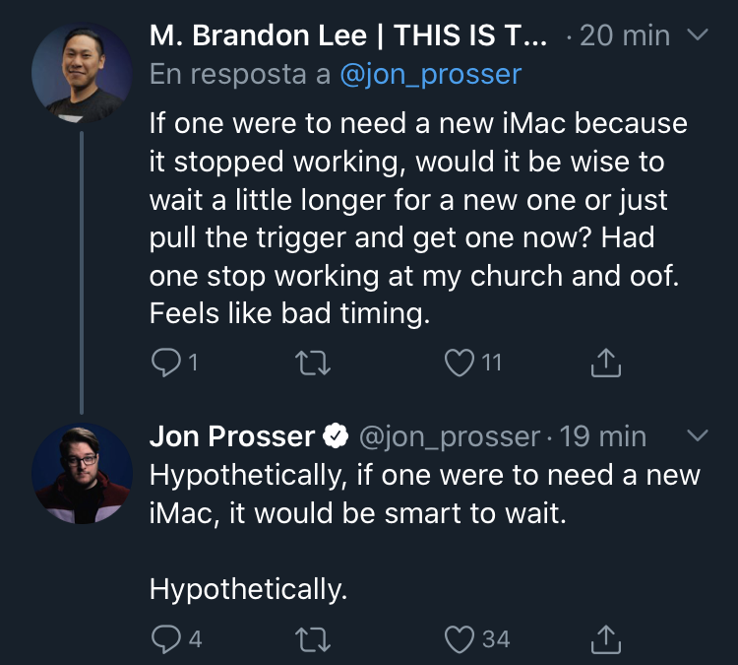738x665 pixels.
Task: View Jon Prosser's profile picture
Action: click(x=82, y=473)
